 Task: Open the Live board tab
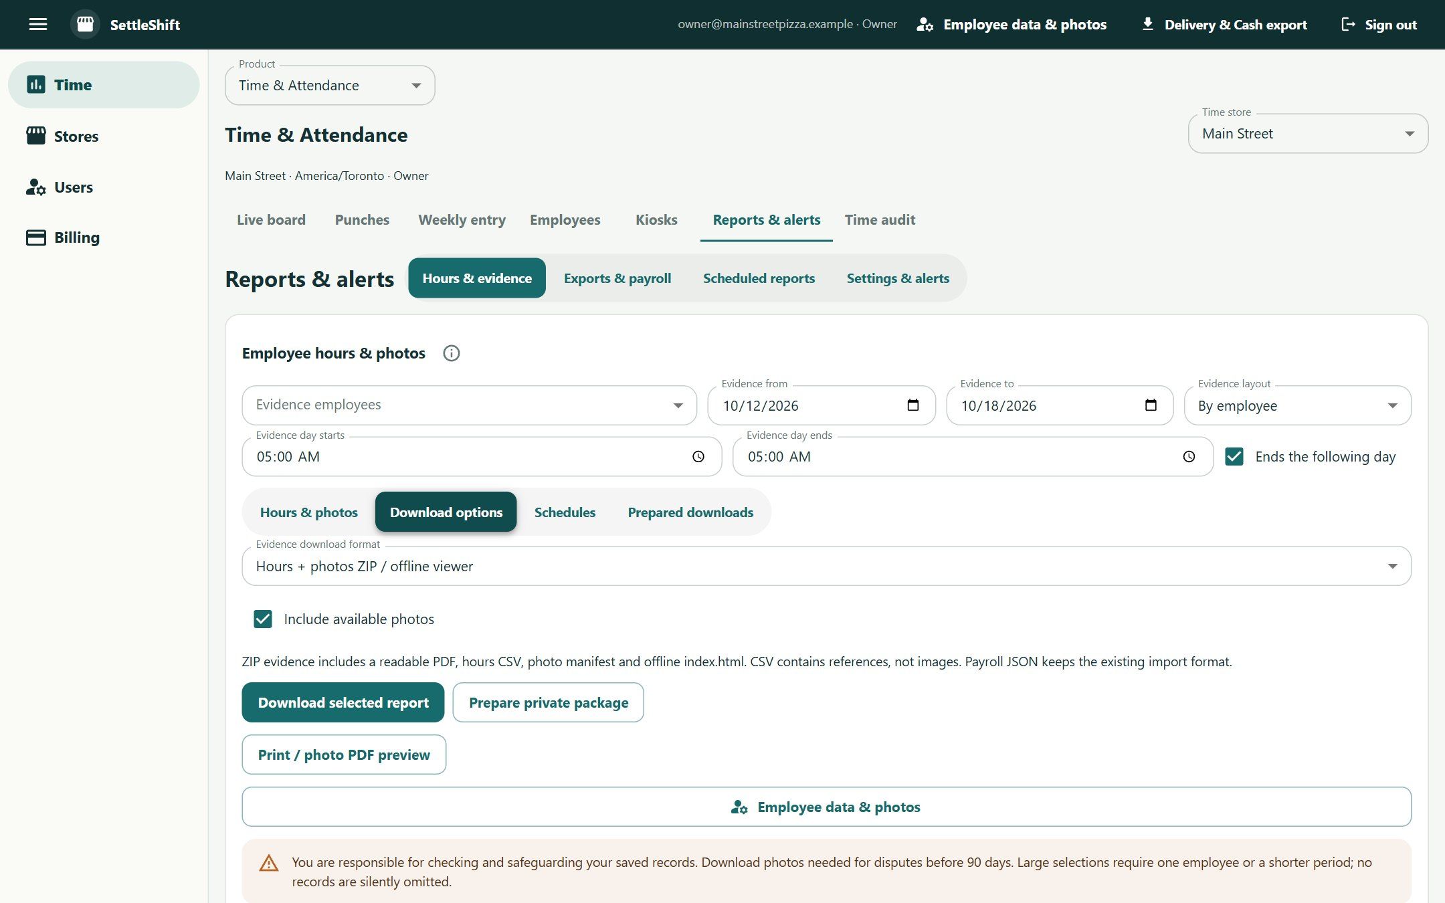tap(271, 220)
